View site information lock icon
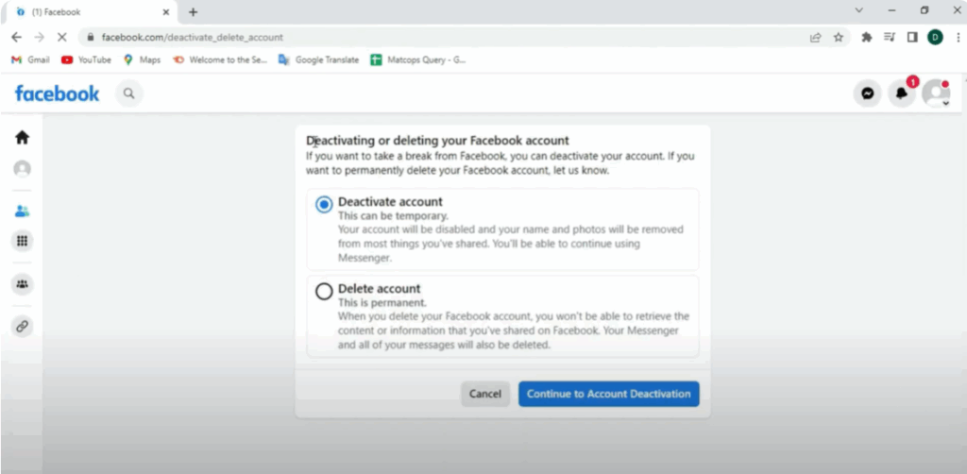This screenshot has width=967, height=474. coord(91,37)
